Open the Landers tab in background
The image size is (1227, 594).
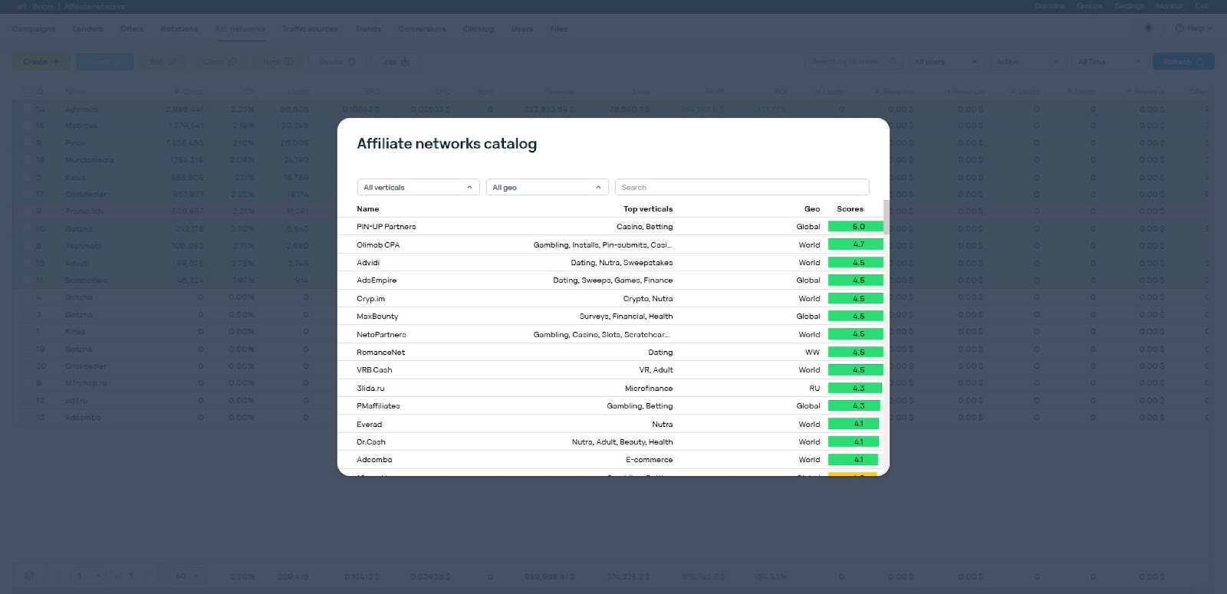pos(87,29)
